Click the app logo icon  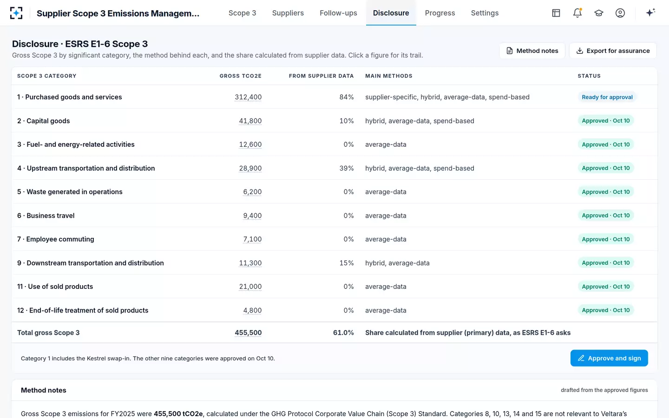coord(16,13)
